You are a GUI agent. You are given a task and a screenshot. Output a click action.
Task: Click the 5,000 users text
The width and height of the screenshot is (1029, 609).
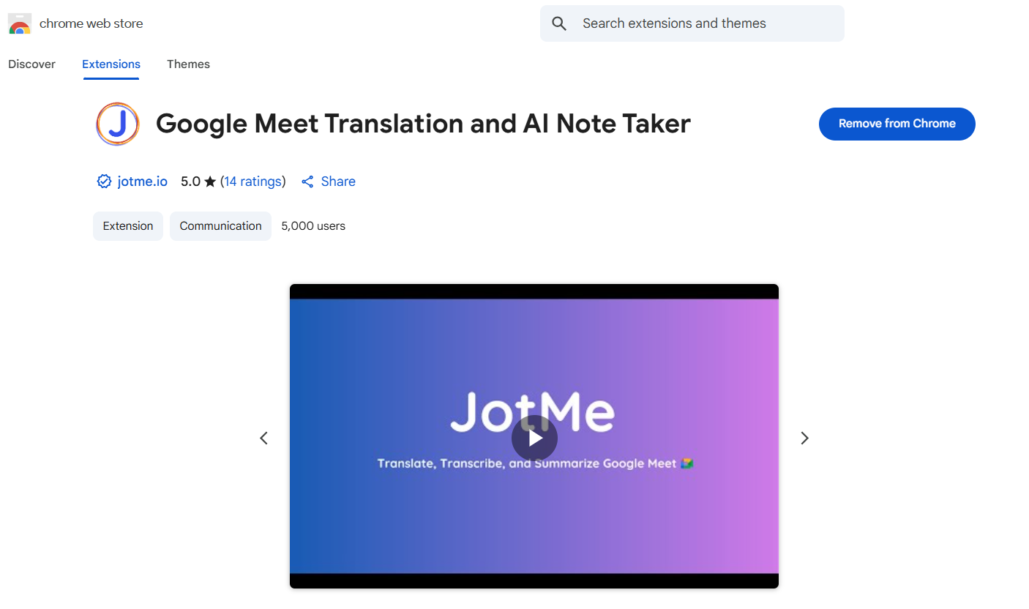[x=313, y=226]
